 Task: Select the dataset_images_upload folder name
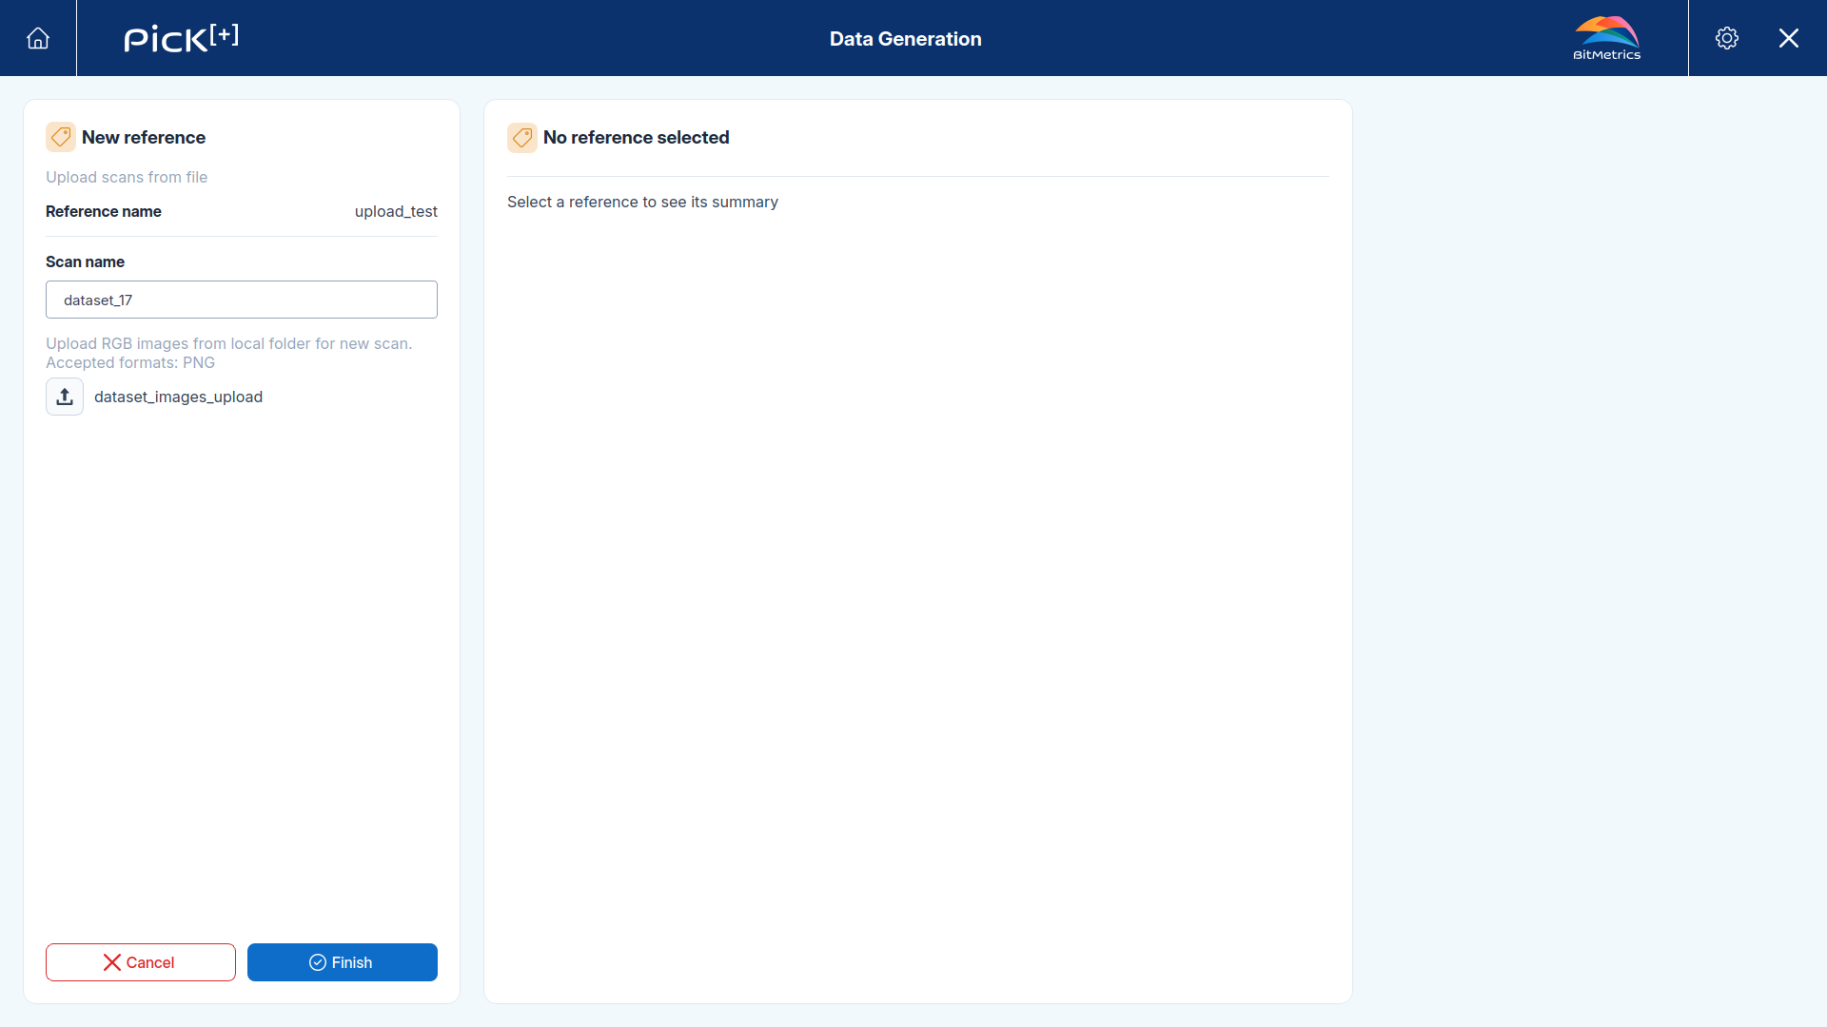pos(178,397)
